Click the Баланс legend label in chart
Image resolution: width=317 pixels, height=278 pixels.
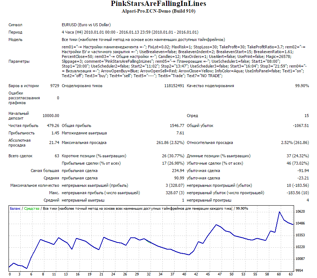[15, 209]
